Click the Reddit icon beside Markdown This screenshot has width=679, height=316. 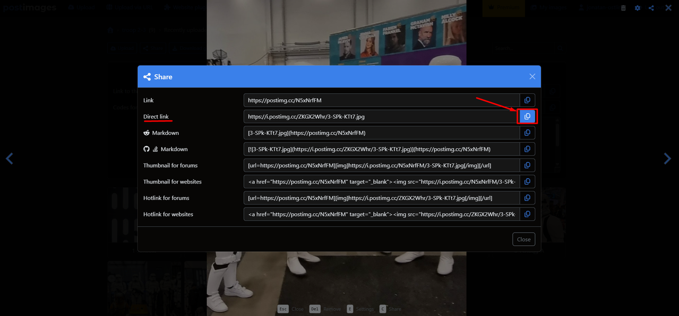coord(147,133)
